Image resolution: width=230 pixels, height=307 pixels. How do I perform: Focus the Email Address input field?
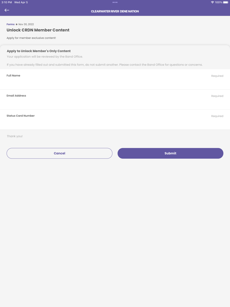coord(108,103)
